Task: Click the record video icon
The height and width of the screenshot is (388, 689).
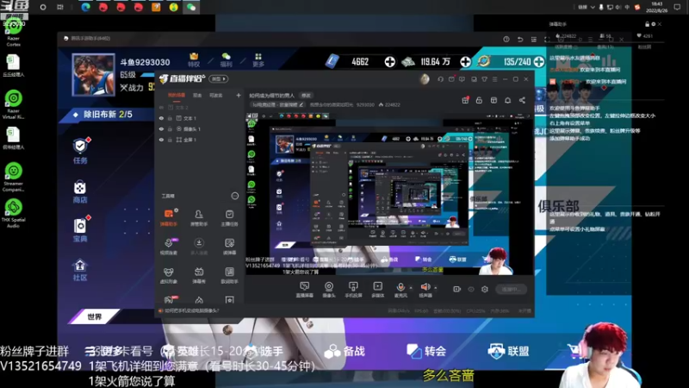Action: tap(457, 289)
